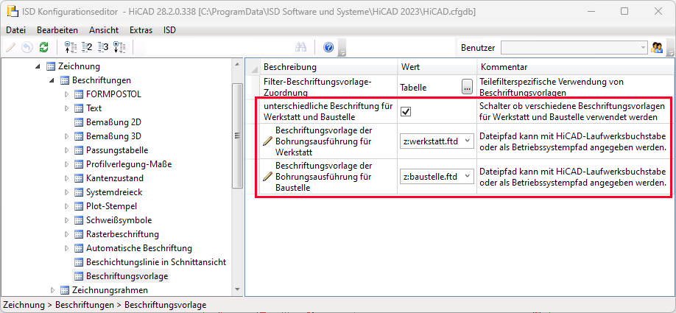
Task: Open the Extras menu
Action: click(x=141, y=30)
